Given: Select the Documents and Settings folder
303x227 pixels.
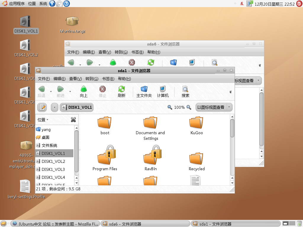Looking at the screenshot, I should (150, 129).
